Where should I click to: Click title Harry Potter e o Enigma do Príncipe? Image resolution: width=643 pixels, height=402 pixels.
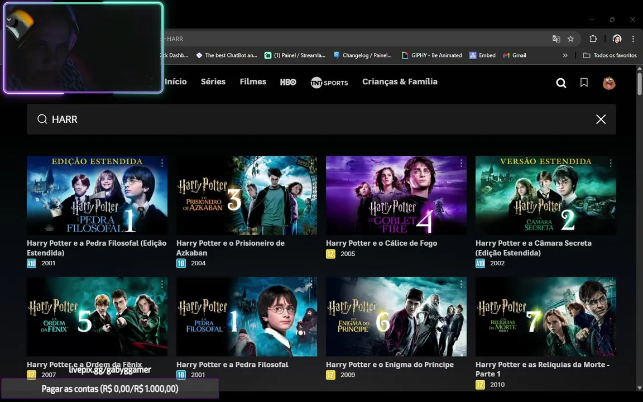pos(390,365)
